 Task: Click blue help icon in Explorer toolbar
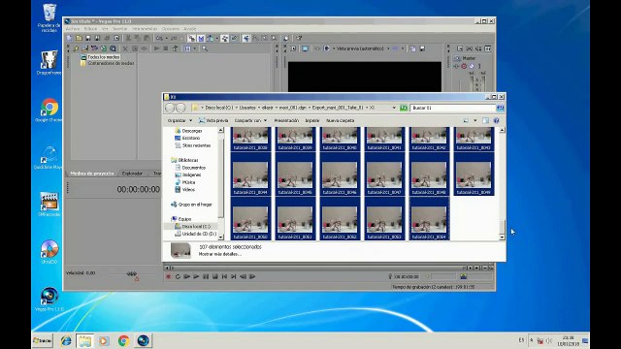click(496, 120)
